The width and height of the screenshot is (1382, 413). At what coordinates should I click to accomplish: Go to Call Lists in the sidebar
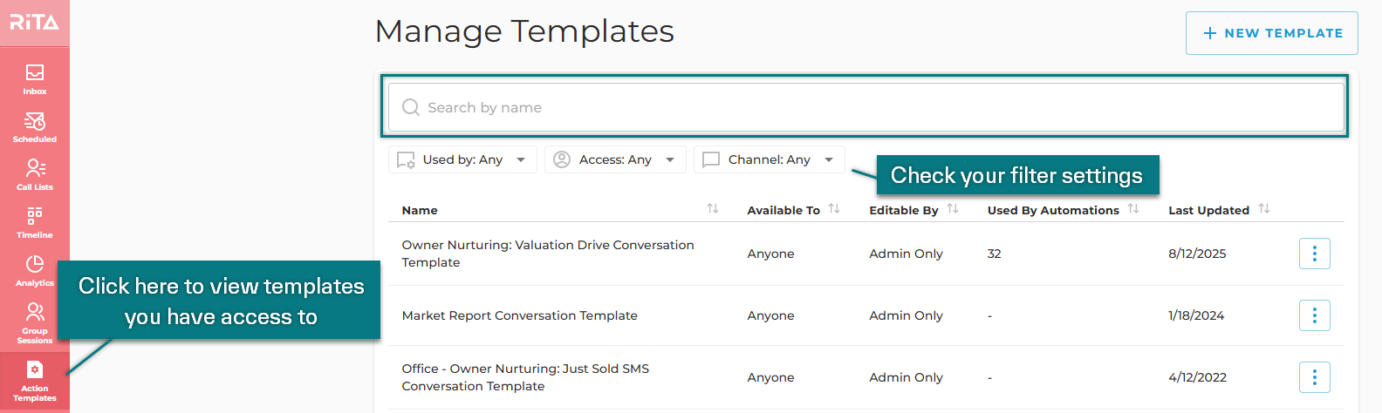[35, 175]
